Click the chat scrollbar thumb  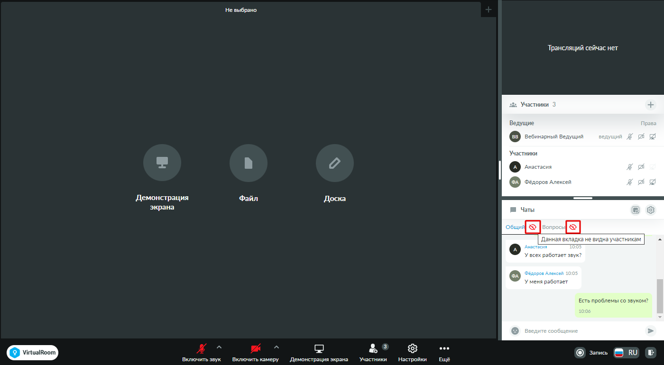[x=660, y=296]
